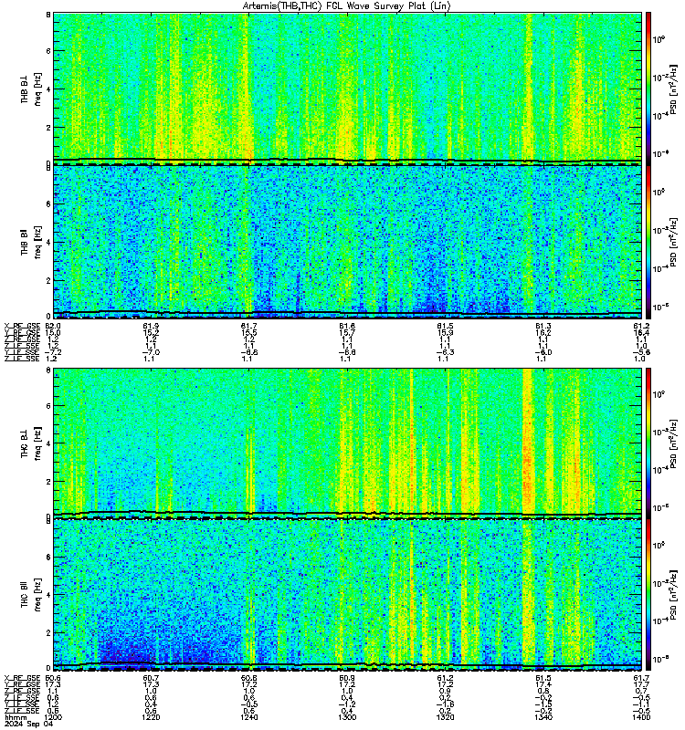This screenshot has height=730, width=685.
Task: Click the THC B⊥ panel's PSD color bar
Action: (648, 443)
